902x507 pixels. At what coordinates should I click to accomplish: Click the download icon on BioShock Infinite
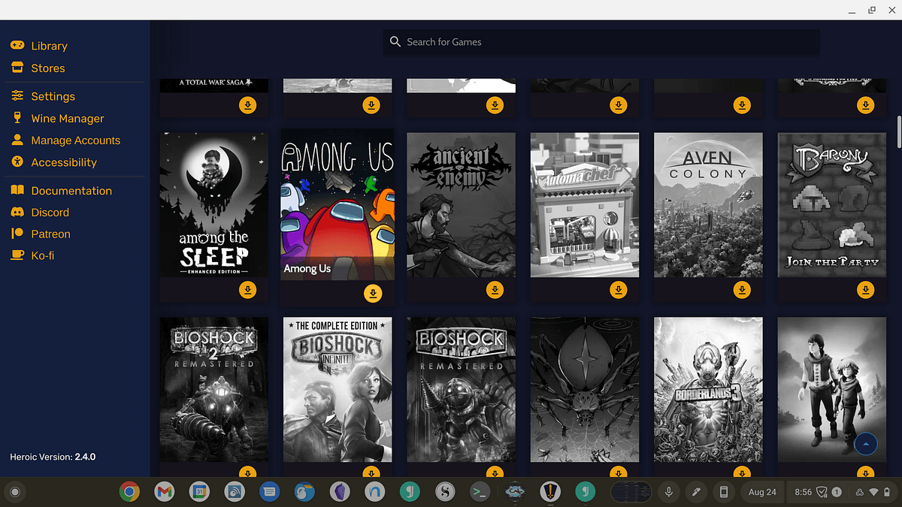click(x=371, y=473)
